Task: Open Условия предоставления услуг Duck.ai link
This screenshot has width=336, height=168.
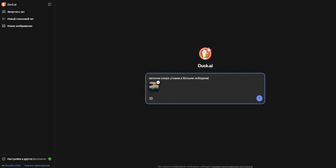Action: (232, 166)
